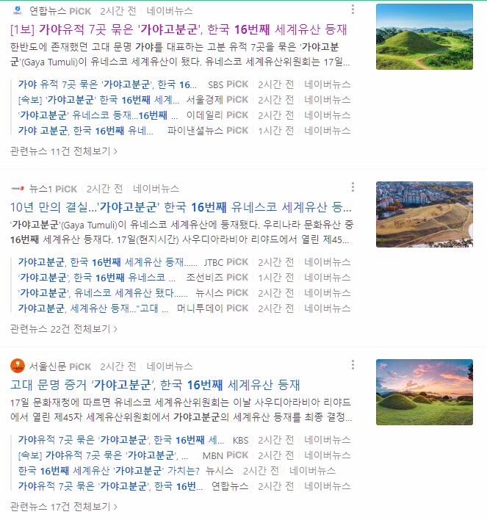This screenshot has width=487, height=520.
Task: Open the more-options menu for the 연합뉴스 article
Action: (x=353, y=10)
